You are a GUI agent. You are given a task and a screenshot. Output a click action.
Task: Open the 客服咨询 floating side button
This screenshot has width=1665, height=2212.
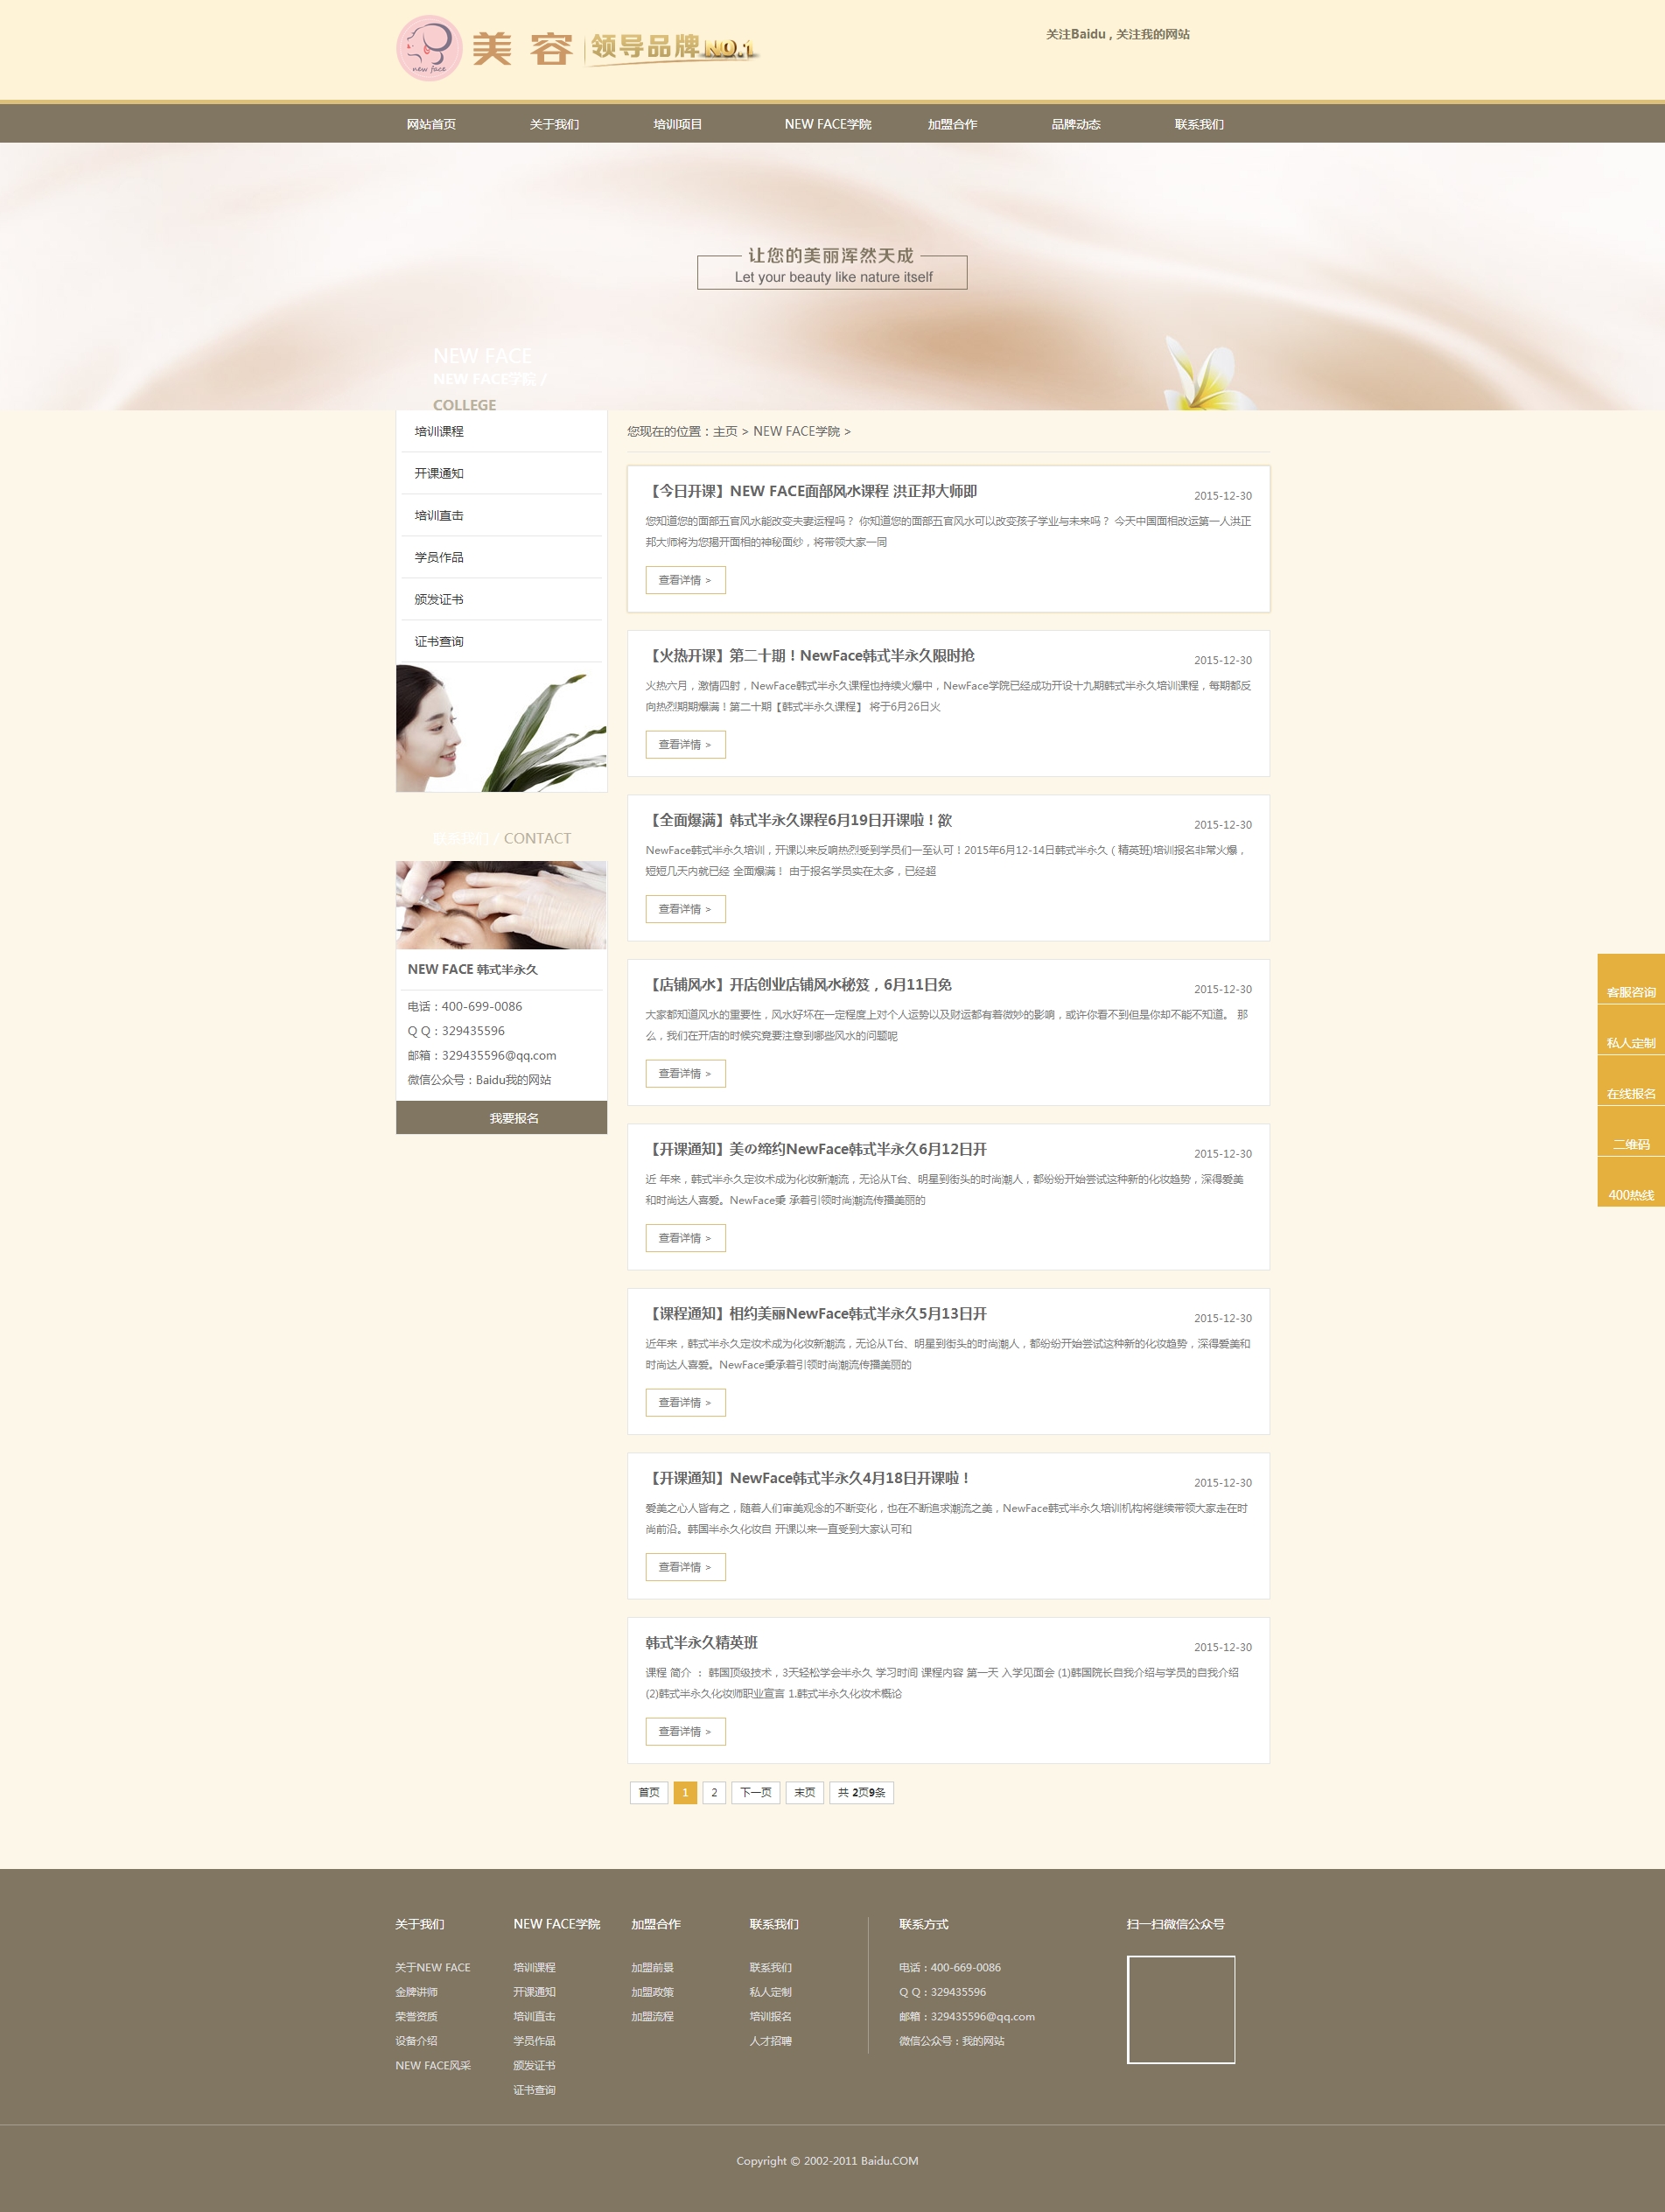tap(1630, 980)
